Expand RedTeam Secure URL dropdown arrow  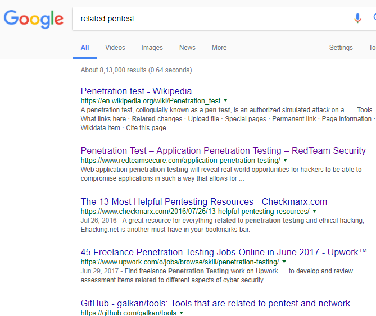[x=285, y=160]
